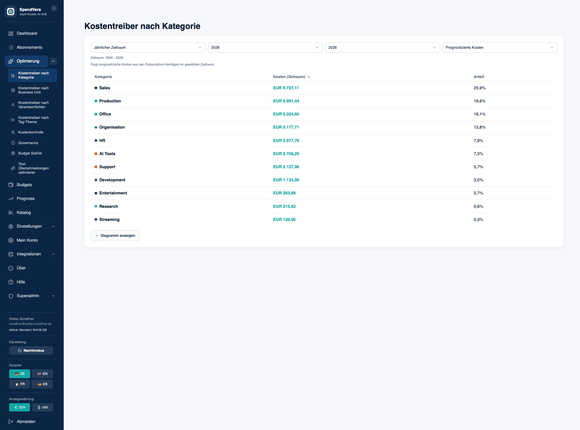Open Dashboard via its grid icon
Screen dimensions: 580x430
(11, 34)
